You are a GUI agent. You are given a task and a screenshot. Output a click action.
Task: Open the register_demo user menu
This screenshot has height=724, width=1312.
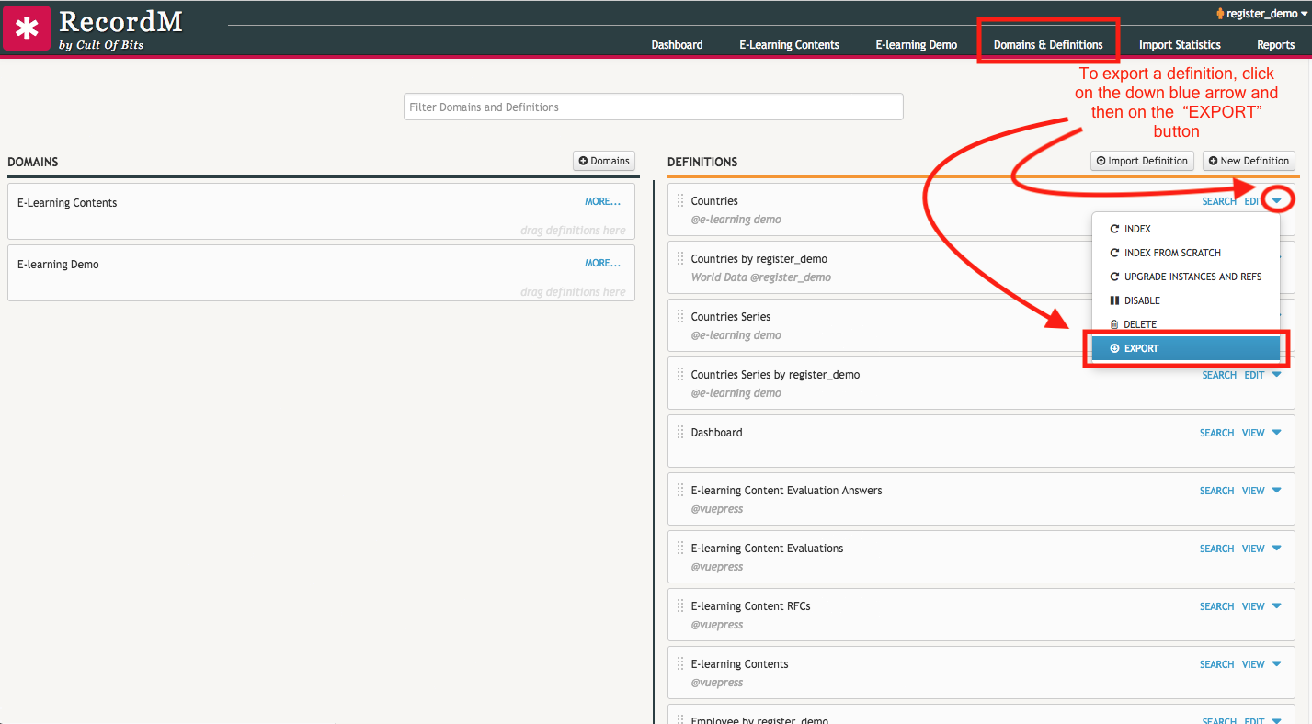click(x=1261, y=14)
